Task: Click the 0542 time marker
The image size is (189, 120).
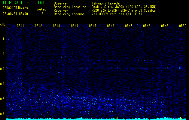Action: [38, 26]
